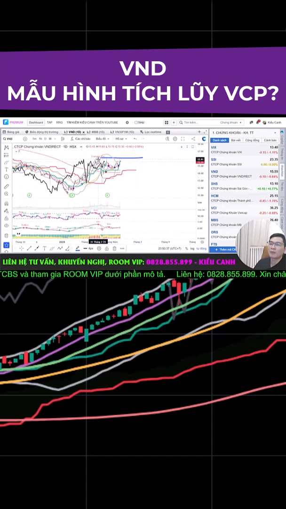Select crosshair tool in floating drawing bar
Screen dimensions: 286x509
pos(21,248)
